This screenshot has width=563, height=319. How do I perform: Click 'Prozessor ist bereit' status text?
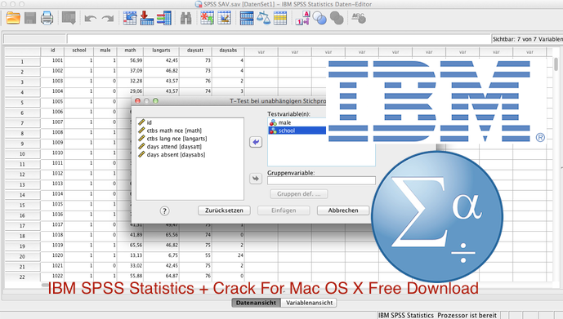pos(467,316)
